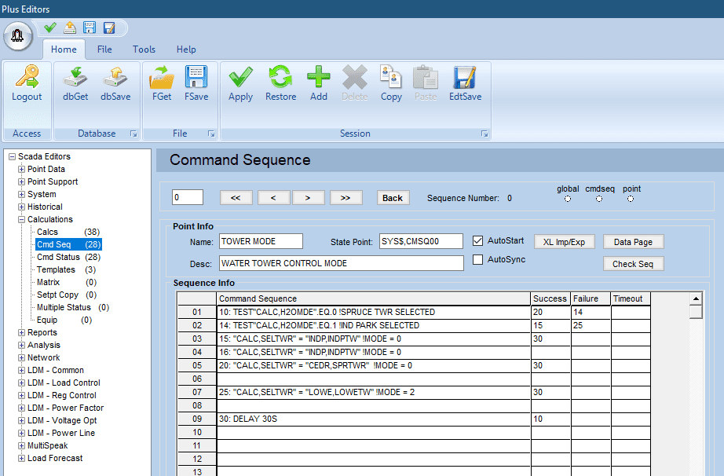Viewport: 724px width, 476px height.
Task: Click the Check Seq button
Action: [633, 264]
